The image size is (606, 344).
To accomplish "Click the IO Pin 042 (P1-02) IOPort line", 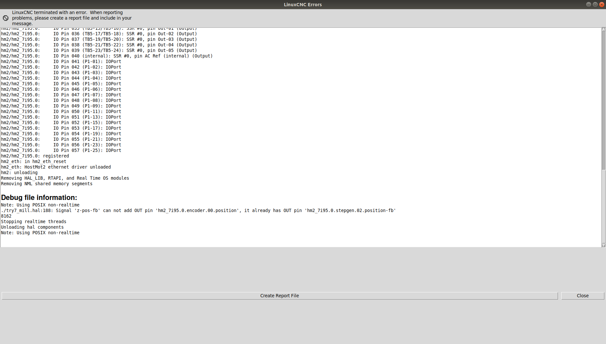I will (x=61, y=67).
